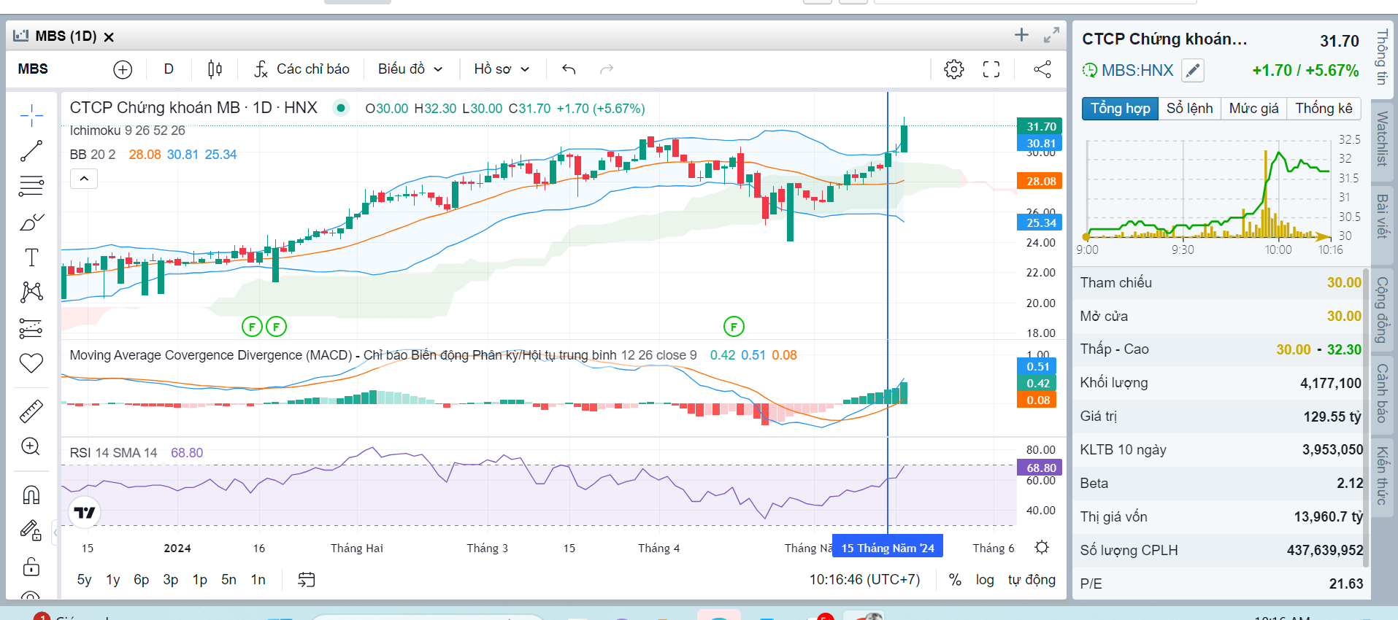This screenshot has width=1398, height=620.
Task: Select the brush drawing tool
Action: 31,222
